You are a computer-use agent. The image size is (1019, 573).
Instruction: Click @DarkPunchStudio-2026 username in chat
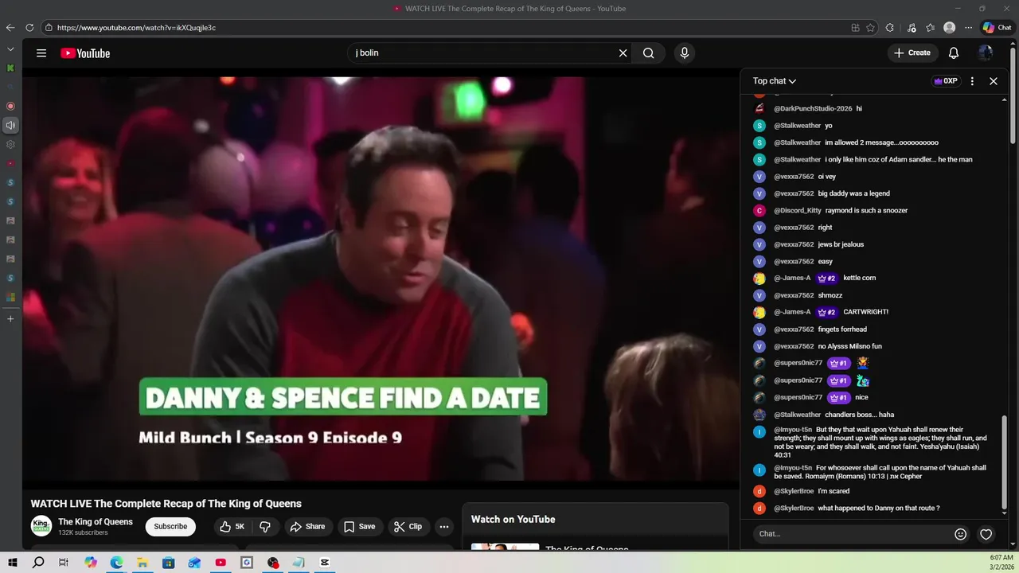[813, 108]
